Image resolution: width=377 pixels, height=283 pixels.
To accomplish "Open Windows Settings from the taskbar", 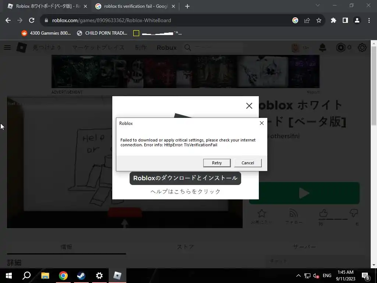I will (x=99, y=276).
